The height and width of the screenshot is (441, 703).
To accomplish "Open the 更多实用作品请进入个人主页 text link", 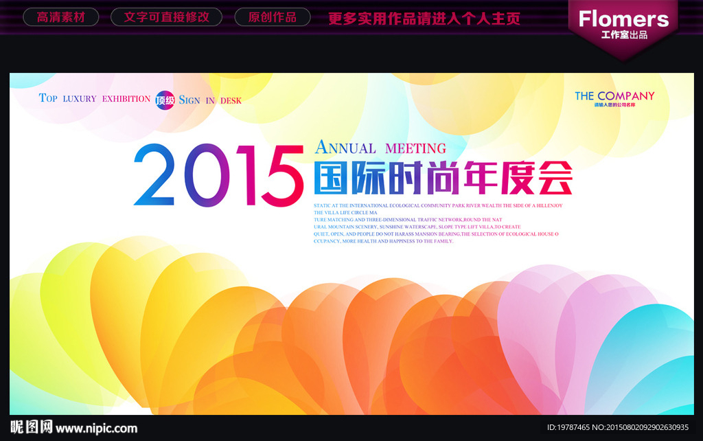I will tap(424, 19).
